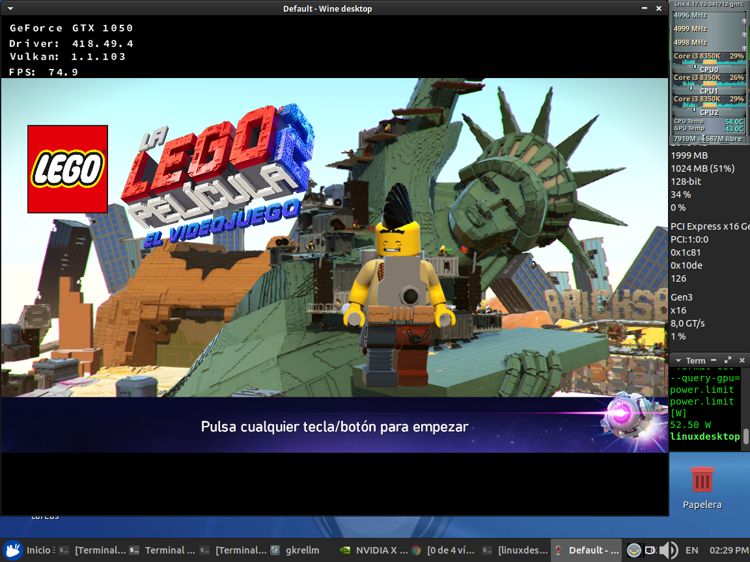Click the 'Vulkan: 1.1.103' overlay line
Image resolution: width=750 pixels, height=562 pixels.
pos(68,57)
